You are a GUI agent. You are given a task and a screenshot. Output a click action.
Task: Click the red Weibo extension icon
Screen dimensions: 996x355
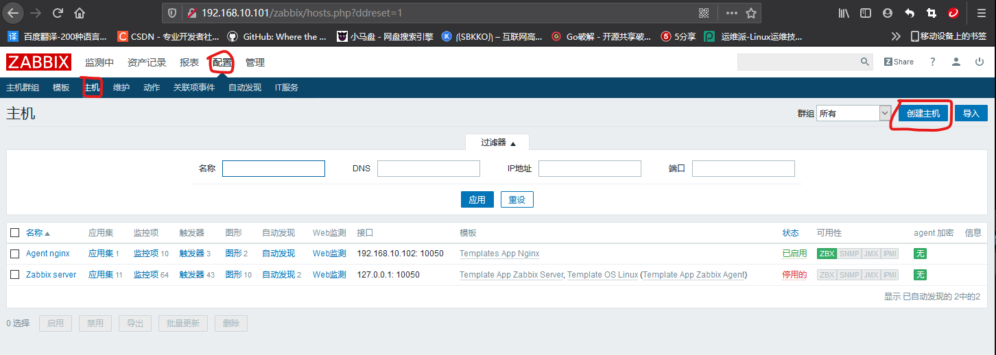coord(953,13)
